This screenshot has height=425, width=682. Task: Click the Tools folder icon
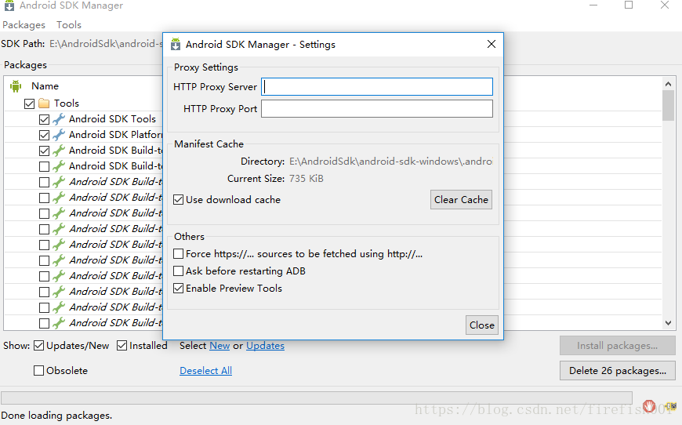(44, 103)
